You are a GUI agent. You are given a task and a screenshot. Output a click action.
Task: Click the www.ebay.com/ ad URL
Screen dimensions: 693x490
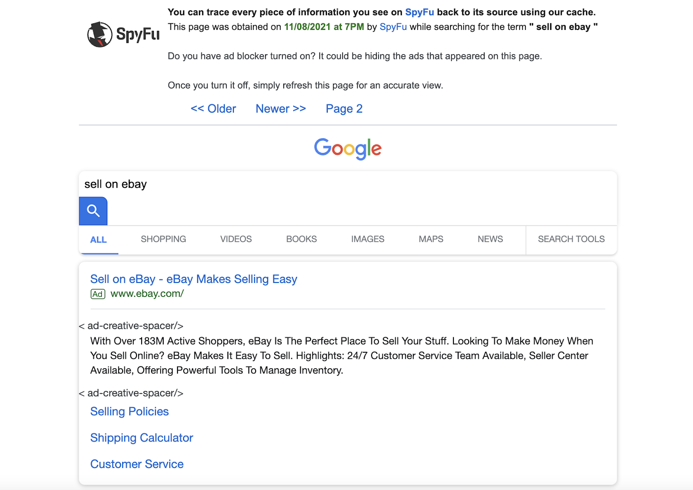point(147,294)
